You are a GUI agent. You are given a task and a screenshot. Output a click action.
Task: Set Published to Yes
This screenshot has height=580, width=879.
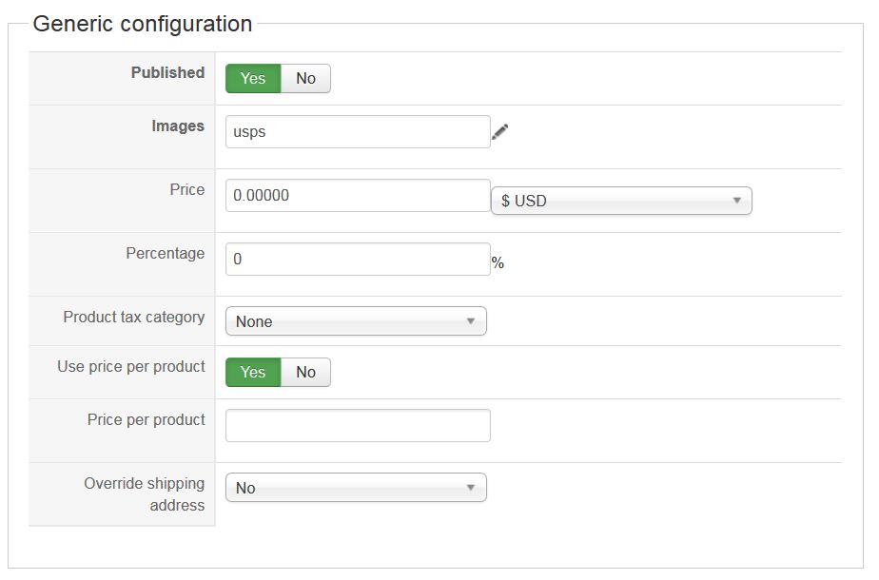[x=253, y=79]
